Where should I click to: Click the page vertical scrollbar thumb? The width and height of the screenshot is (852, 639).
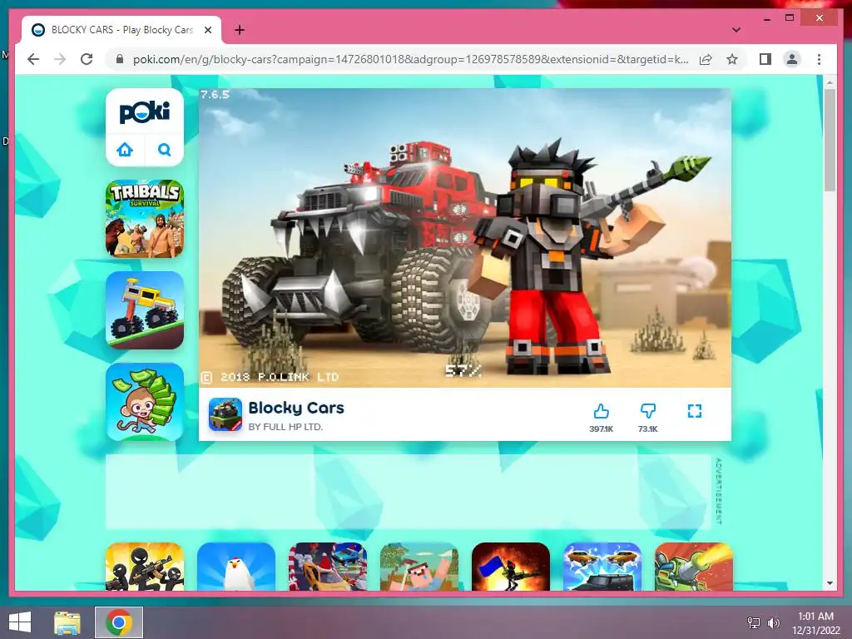coord(830,140)
